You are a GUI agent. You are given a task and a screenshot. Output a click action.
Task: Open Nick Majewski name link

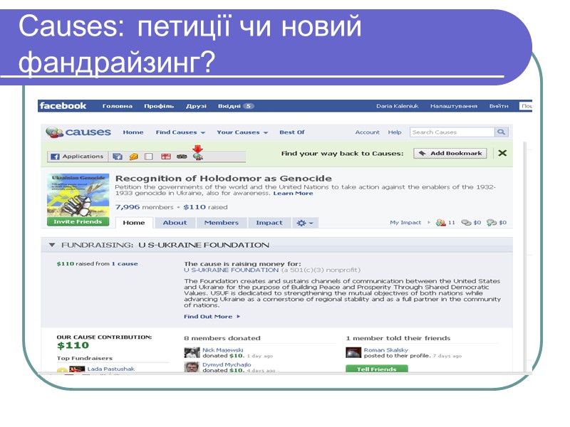tap(223, 350)
